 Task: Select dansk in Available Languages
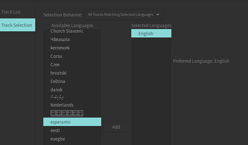[x=56, y=90]
